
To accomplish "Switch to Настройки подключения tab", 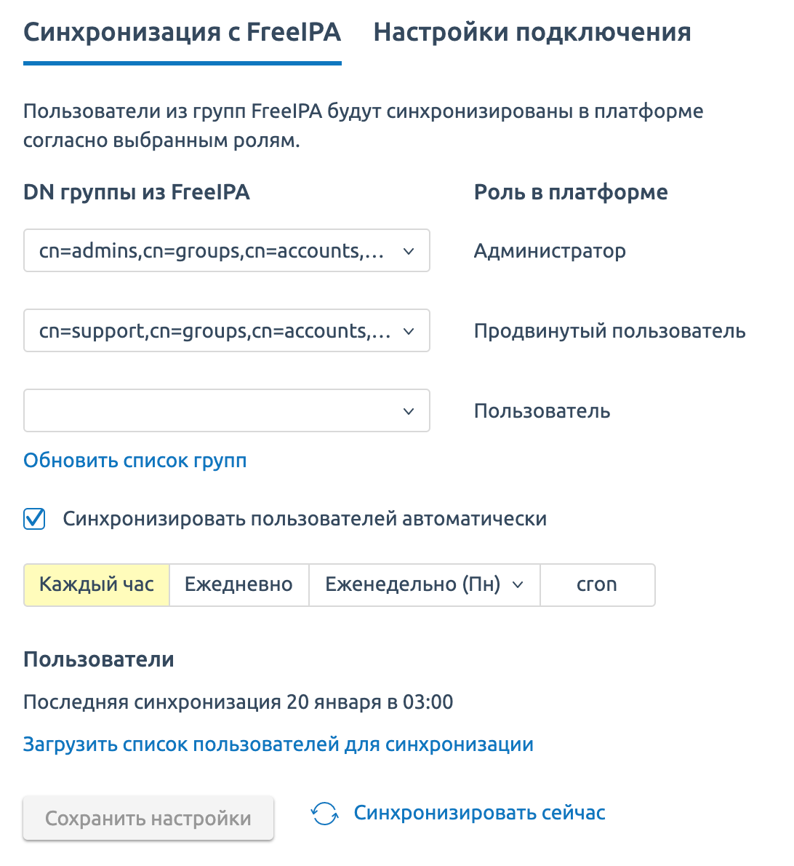I will coord(532,32).
